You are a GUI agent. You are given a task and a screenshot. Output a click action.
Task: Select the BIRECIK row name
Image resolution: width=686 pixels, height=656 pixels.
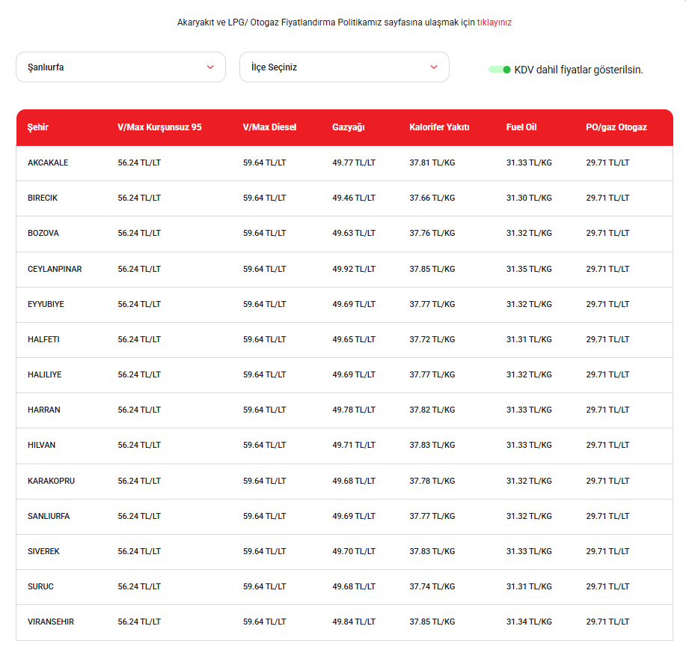[x=43, y=198]
